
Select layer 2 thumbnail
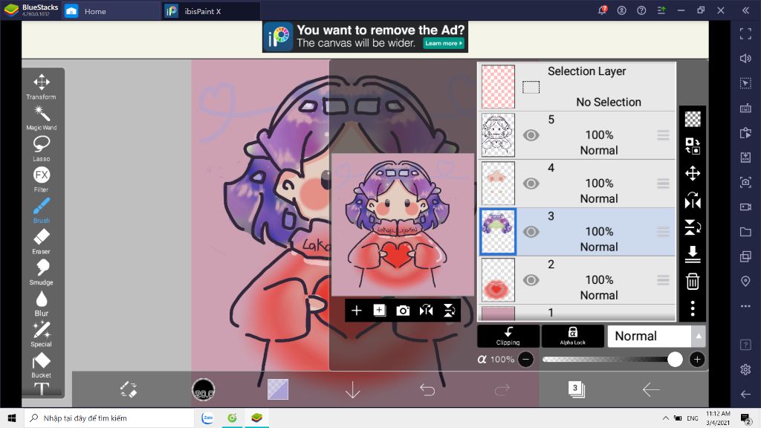(498, 280)
